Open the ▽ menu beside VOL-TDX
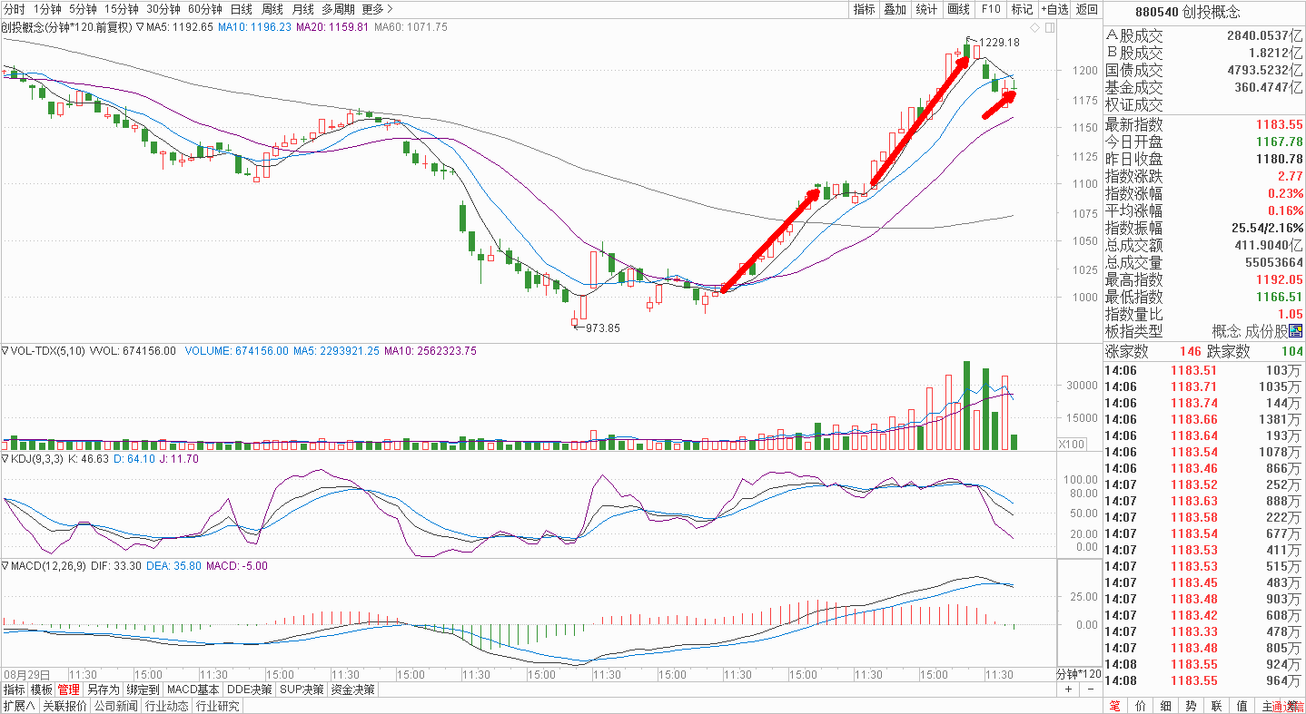This screenshot has width=1306, height=714. click(5, 351)
